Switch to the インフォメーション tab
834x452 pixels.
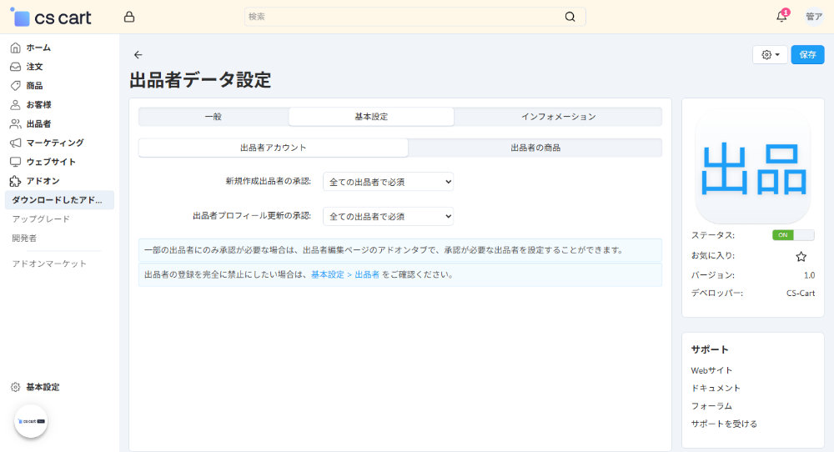(x=559, y=117)
